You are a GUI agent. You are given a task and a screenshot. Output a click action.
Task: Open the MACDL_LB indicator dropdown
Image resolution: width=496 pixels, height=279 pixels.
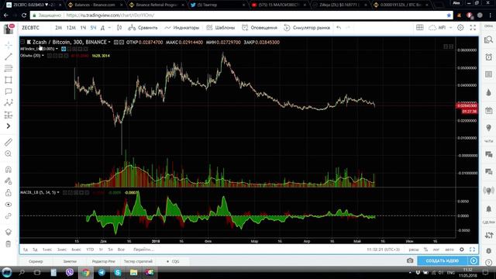coord(58,192)
